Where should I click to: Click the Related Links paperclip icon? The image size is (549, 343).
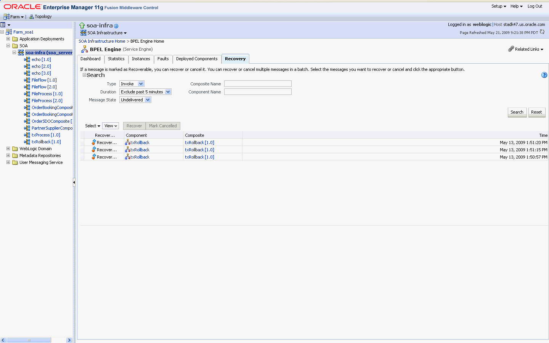point(511,49)
